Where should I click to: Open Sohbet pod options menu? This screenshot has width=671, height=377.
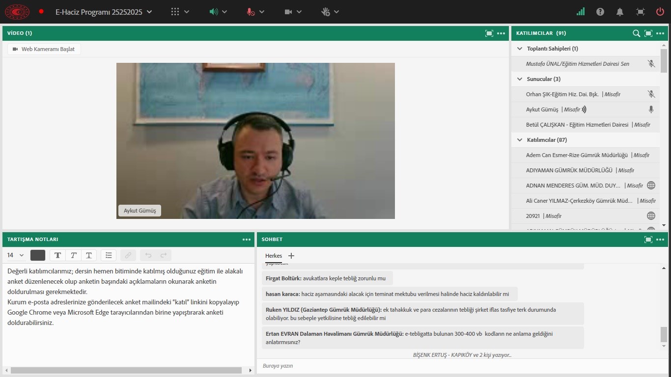[x=660, y=240]
